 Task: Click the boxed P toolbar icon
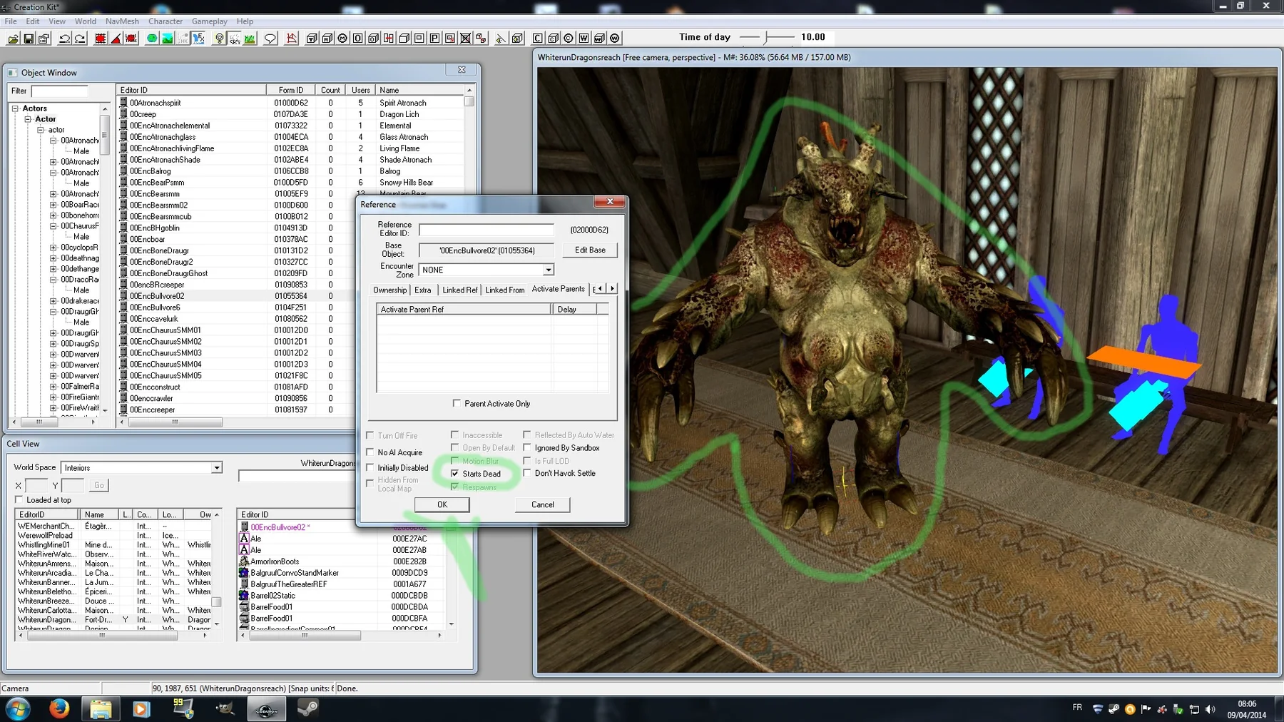[434, 39]
